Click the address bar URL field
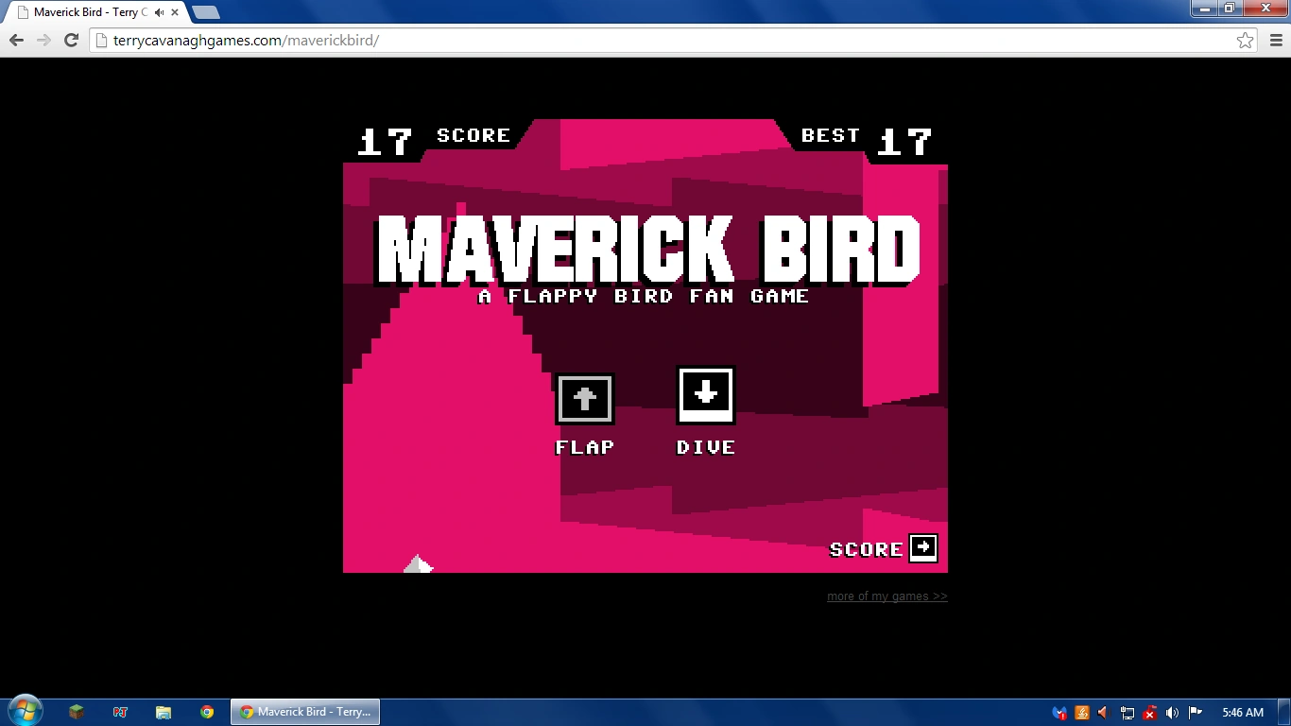Image resolution: width=1291 pixels, height=726 pixels. click(x=662, y=40)
